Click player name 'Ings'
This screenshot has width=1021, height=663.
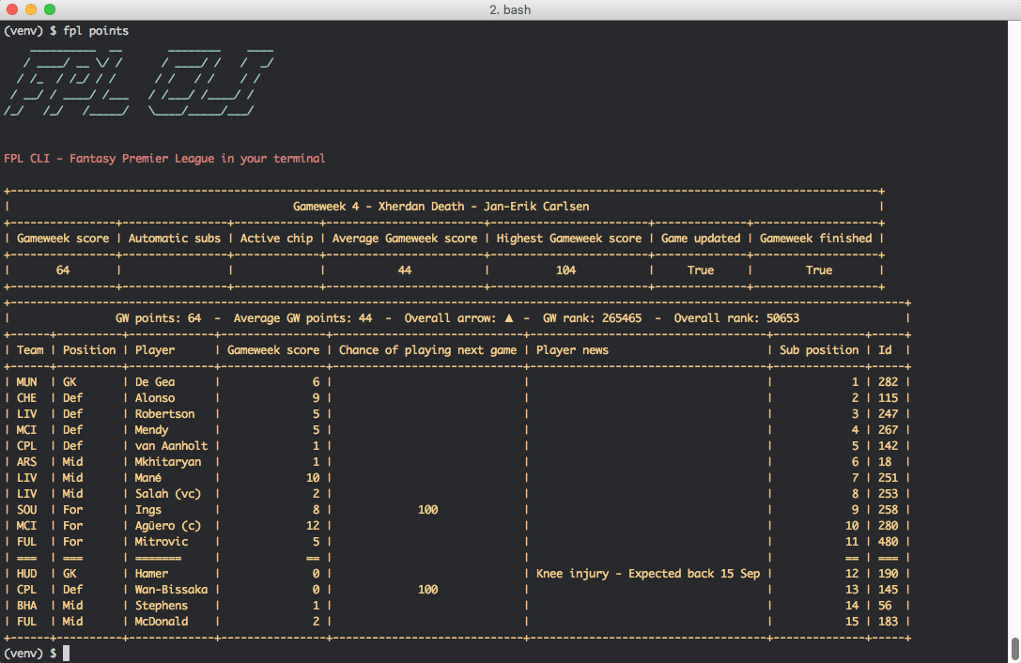point(147,510)
